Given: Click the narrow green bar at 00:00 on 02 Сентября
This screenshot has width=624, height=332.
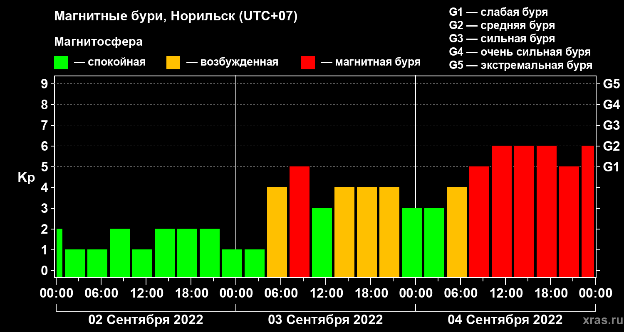Looking at the screenshot, I should click(59, 253).
